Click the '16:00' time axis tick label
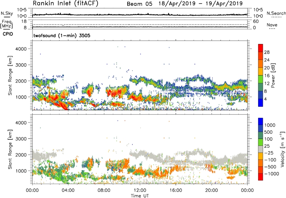Viewport: 286px width, 198px height. click(x=176, y=190)
